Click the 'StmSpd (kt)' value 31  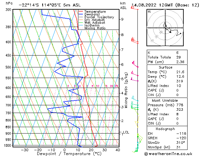pos(179,147)
